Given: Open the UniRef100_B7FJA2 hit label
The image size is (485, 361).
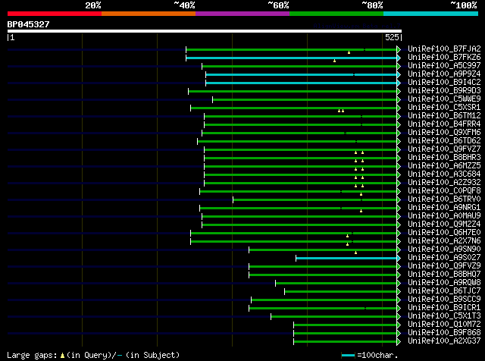Looking at the screenshot, I should coord(444,49).
